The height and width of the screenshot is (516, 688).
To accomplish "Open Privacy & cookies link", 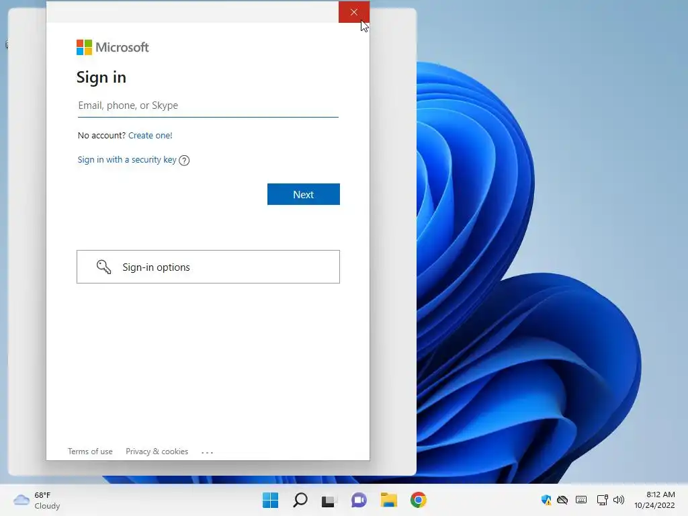I will point(157,451).
